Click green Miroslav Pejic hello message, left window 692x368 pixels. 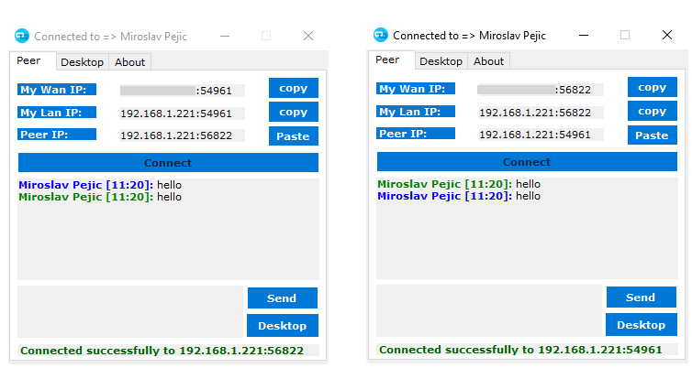(100, 197)
